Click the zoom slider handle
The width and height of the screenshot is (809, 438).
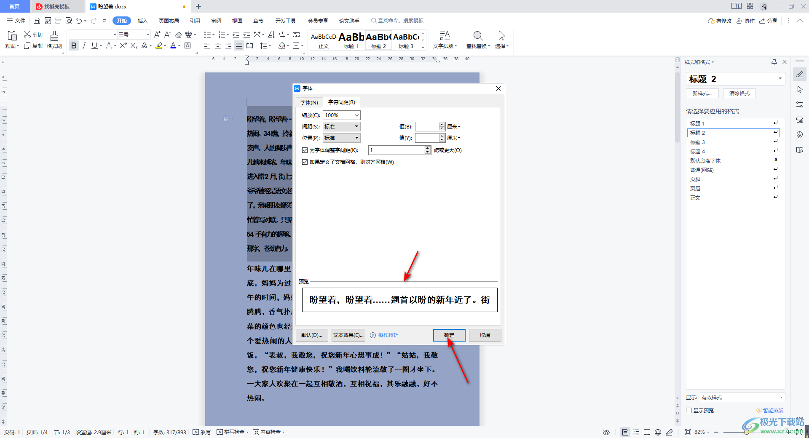pyautogui.click(x=746, y=432)
